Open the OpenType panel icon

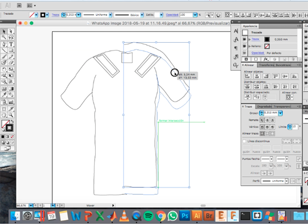[236, 65]
